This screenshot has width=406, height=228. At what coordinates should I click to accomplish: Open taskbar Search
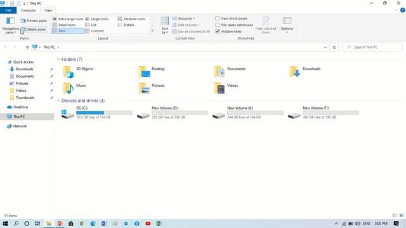tap(16, 224)
